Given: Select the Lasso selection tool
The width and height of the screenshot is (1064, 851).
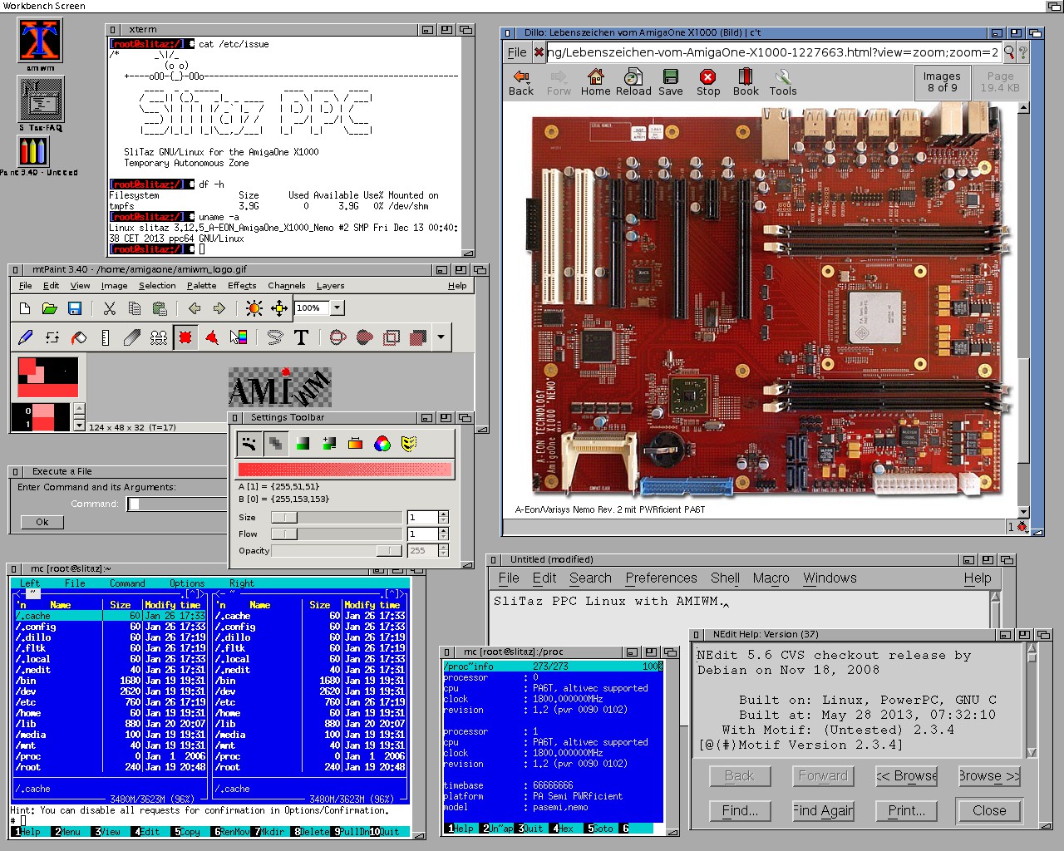Looking at the screenshot, I should [274, 337].
